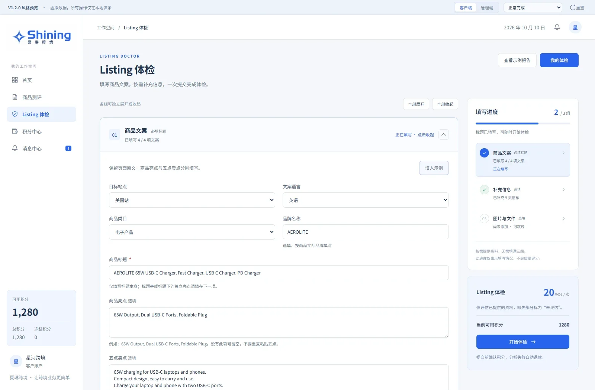Click the 工作空间 breadcrumb link
Image resolution: width=595 pixels, height=390 pixels.
click(x=106, y=28)
